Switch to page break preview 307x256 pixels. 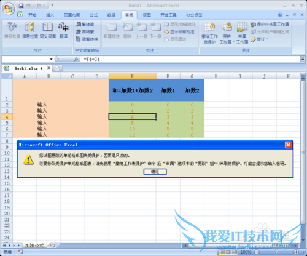point(235,252)
